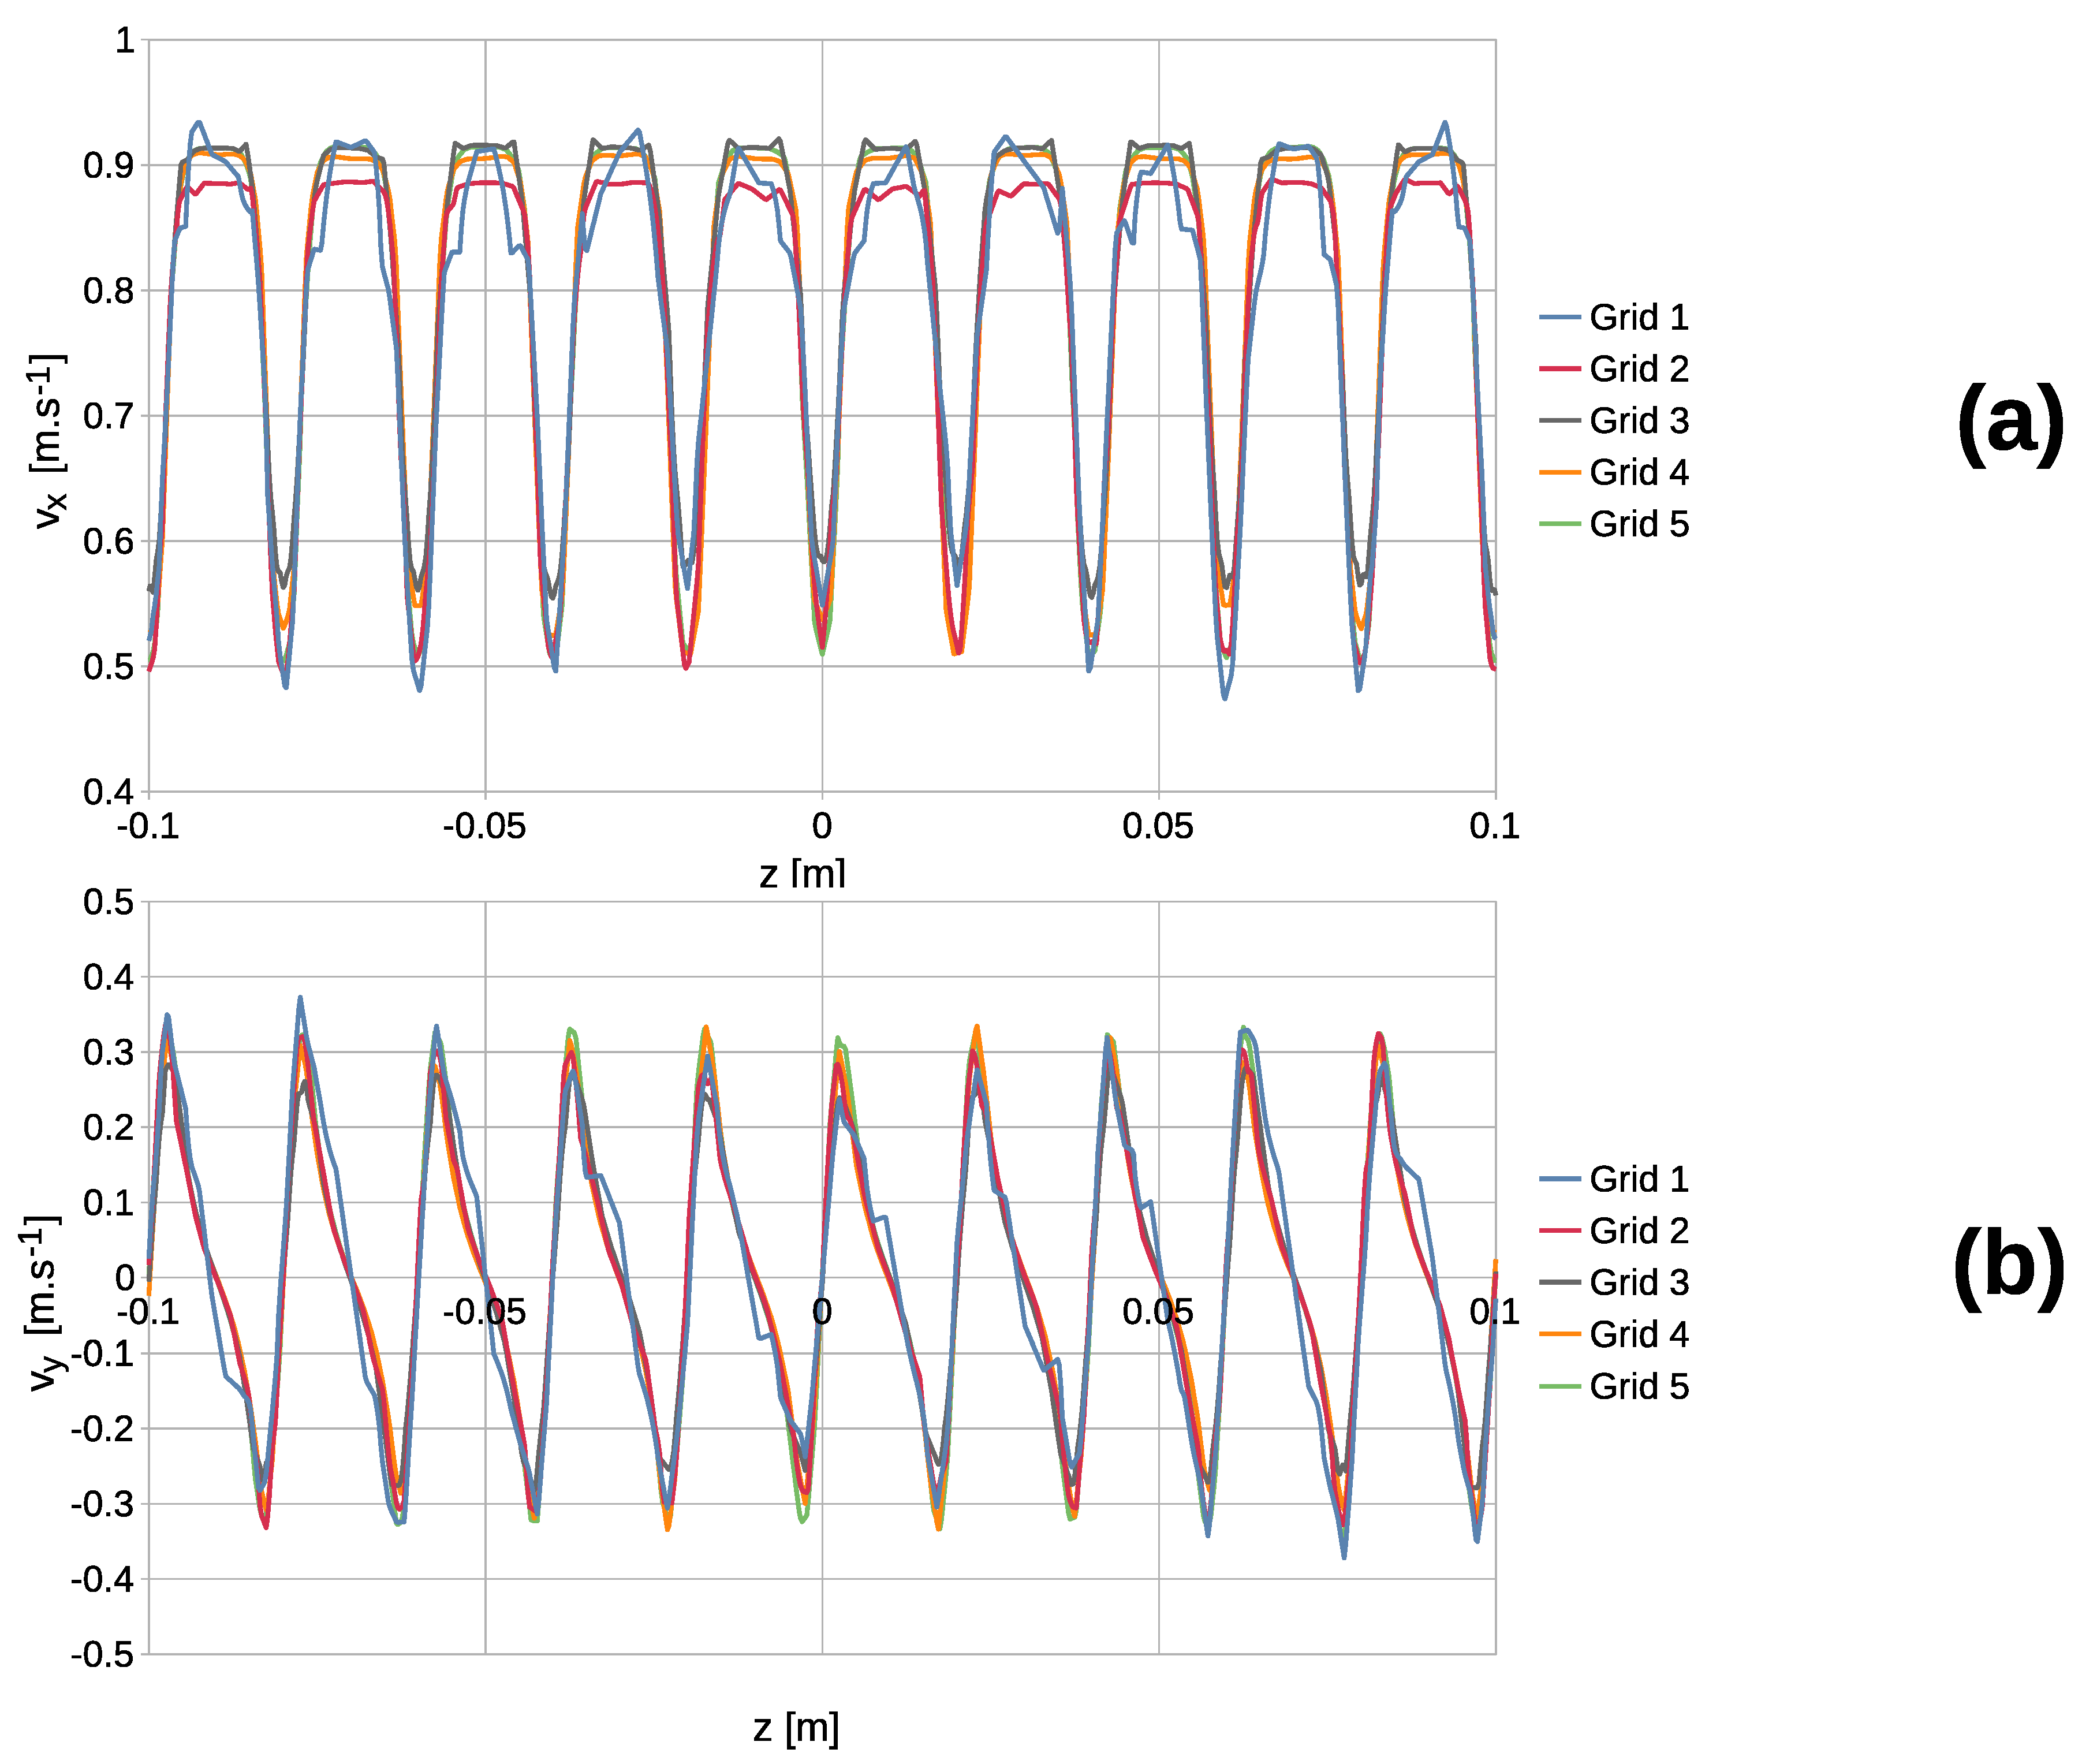Click the 0.9 tick label on top y-axis
2082x1764 pixels.
coord(109,166)
